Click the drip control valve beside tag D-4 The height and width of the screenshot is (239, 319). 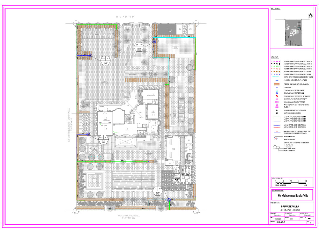154,42
